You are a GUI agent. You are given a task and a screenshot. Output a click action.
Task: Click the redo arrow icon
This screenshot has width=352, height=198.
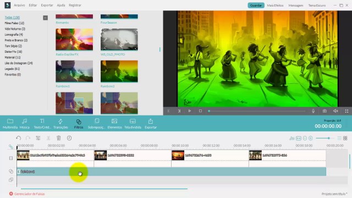(x=28, y=138)
